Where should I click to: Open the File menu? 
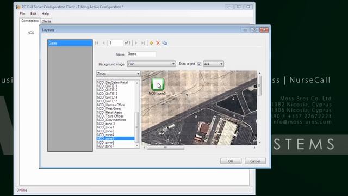coord(22,14)
